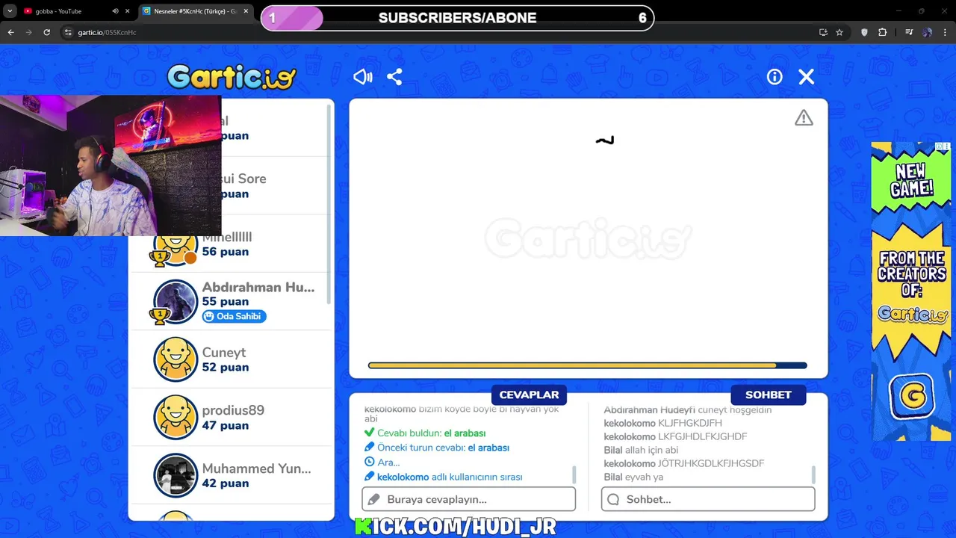Viewport: 956px width, 538px height.
Task: Select the CEVAPLAR tab
Action: pyautogui.click(x=529, y=395)
